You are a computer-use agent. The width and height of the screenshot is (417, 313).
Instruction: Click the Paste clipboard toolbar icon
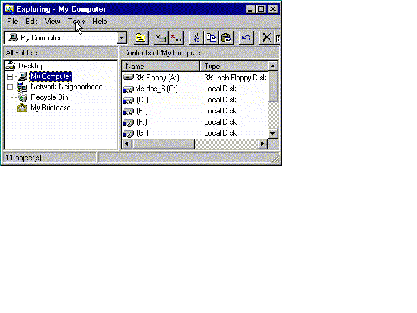coord(226,38)
